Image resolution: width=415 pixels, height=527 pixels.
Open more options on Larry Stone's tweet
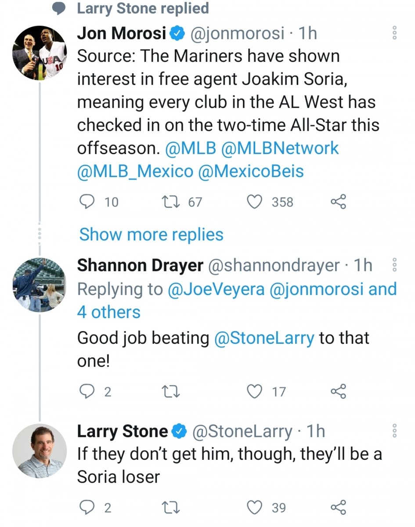tap(395, 430)
